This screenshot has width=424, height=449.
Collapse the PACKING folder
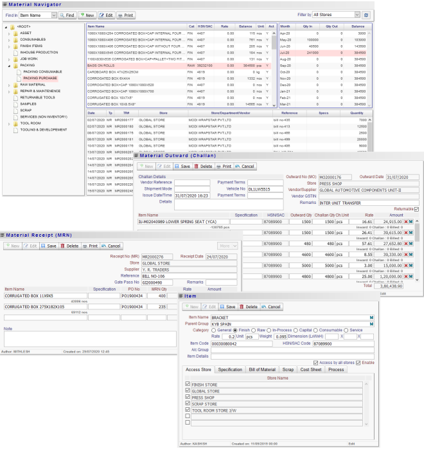click(9, 66)
